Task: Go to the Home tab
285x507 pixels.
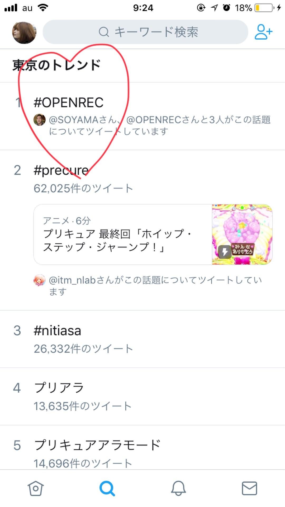Action: [x=36, y=489]
